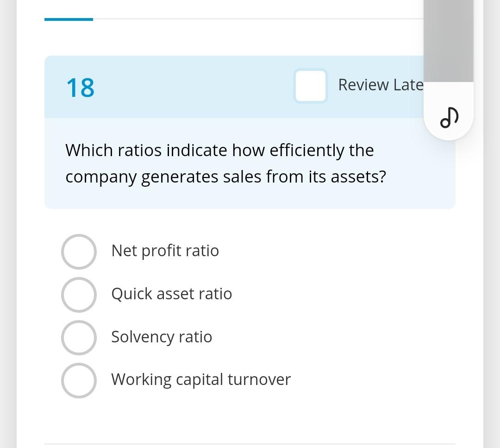Choose the Solvency ratio answer

[x=79, y=337]
